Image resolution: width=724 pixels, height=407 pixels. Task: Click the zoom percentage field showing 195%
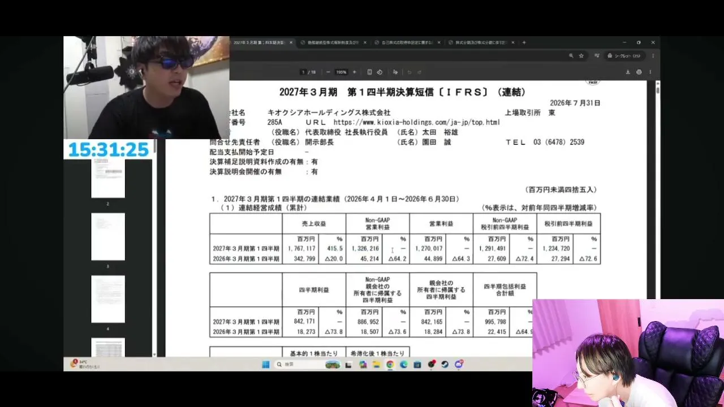pyautogui.click(x=341, y=72)
